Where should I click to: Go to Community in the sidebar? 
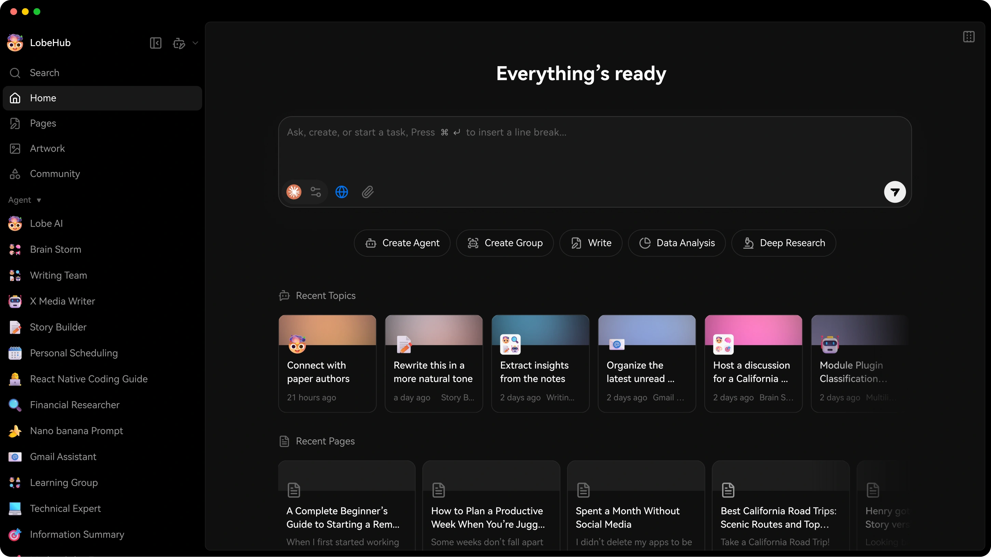55,174
